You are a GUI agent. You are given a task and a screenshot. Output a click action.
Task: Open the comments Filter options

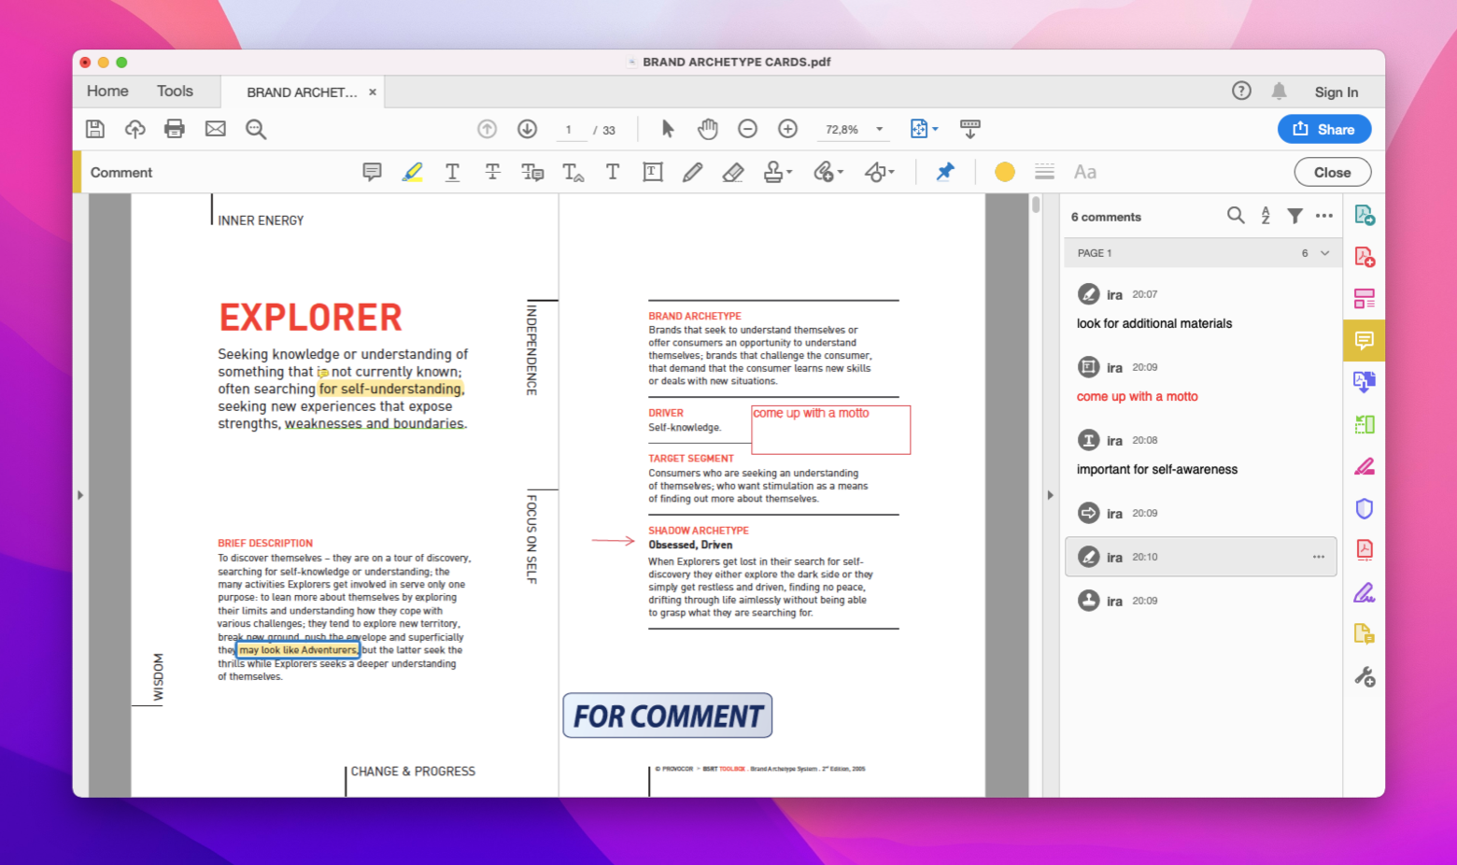[1294, 216]
